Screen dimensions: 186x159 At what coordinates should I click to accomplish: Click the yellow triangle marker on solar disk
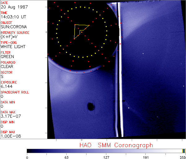[x=80, y=30]
